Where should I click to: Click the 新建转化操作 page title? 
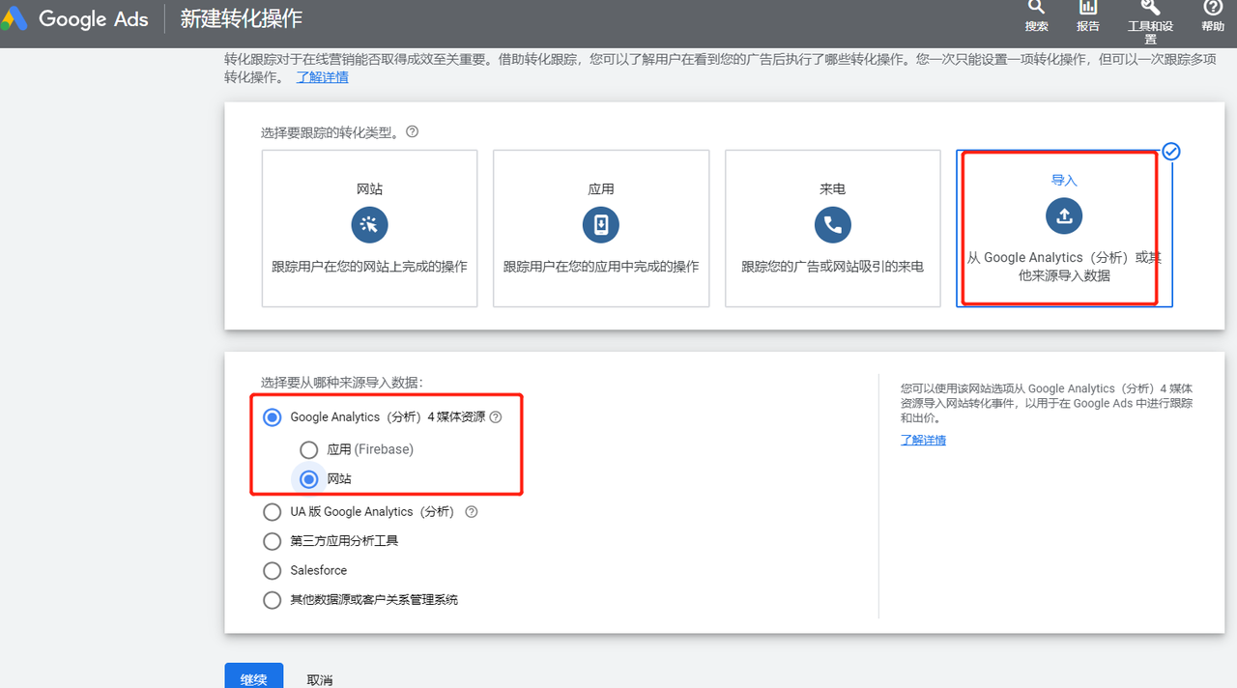pyautogui.click(x=242, y=18)
